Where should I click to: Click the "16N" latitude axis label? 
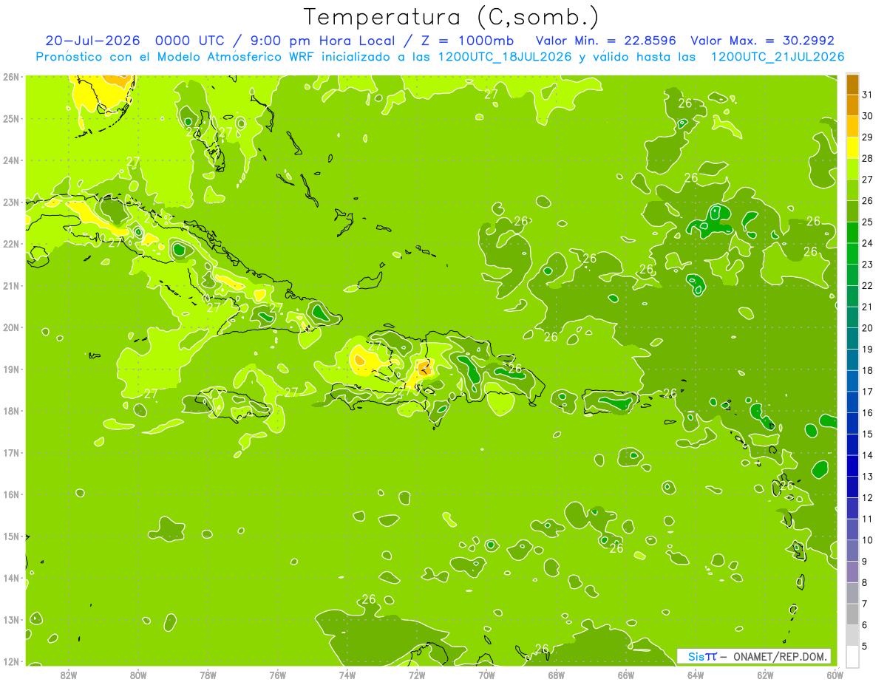tap(10, 494)
